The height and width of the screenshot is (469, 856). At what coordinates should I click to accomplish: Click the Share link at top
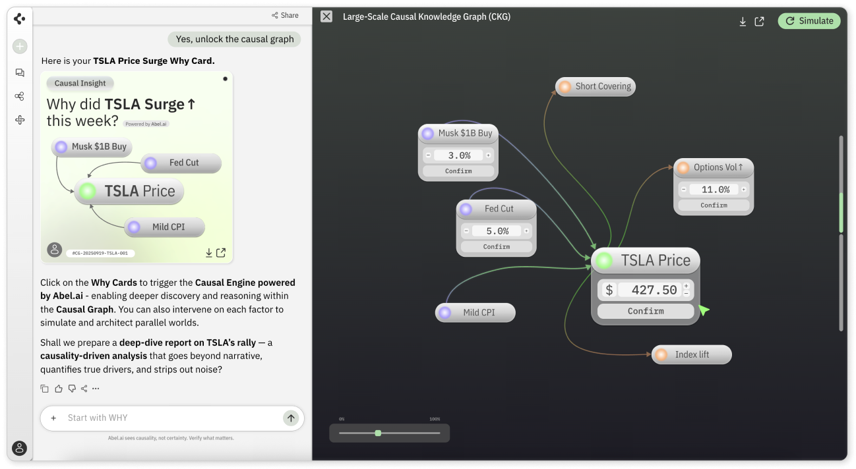[x=285, y=15]
